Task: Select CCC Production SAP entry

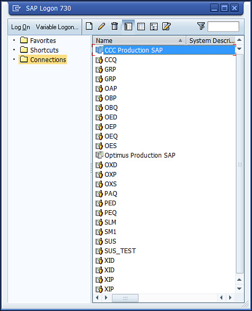Action: (164, 50)
